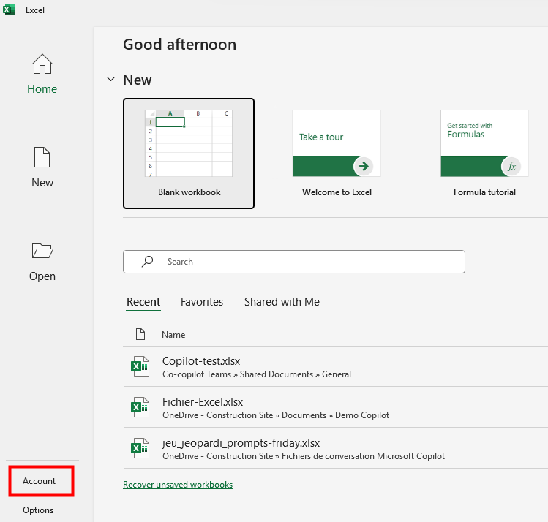548x522 pixels.
Task: Select New in the left sidebar
Action: (x=42, y=167)
